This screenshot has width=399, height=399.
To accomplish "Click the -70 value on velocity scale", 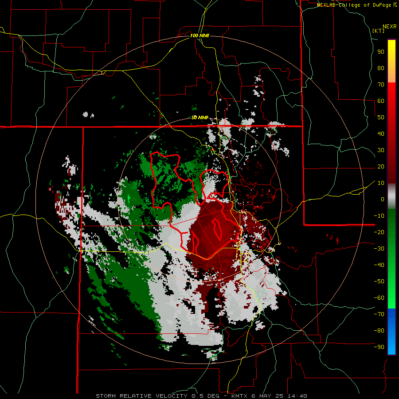I will [x=379, y=314].
